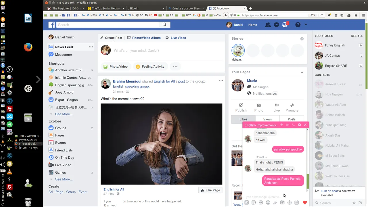Switch to Create a post Steem tab
The width and height of the screenshot is (368, 207).
(187, 8)
